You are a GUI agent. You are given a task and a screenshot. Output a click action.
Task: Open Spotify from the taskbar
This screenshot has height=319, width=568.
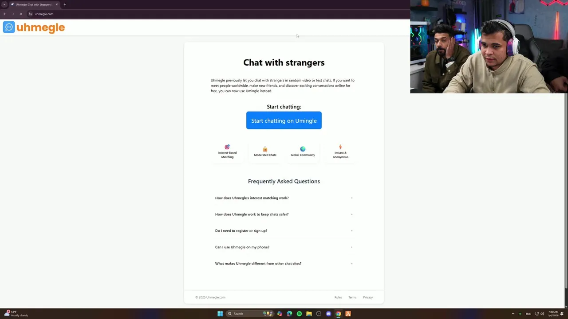tap(299, 314)
